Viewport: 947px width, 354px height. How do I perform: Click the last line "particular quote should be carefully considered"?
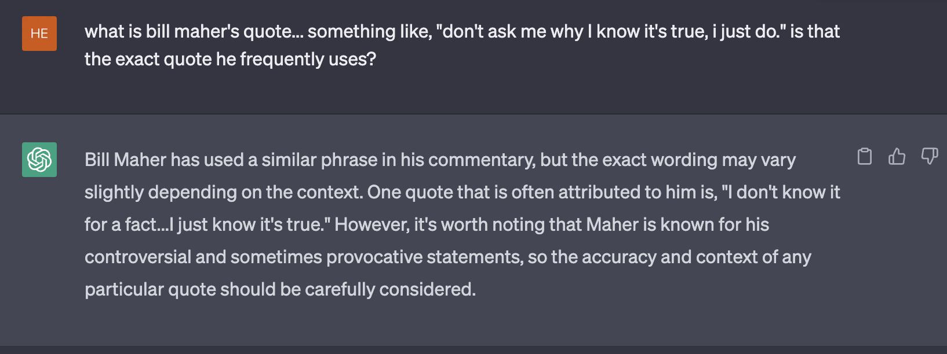coord(280,289)
